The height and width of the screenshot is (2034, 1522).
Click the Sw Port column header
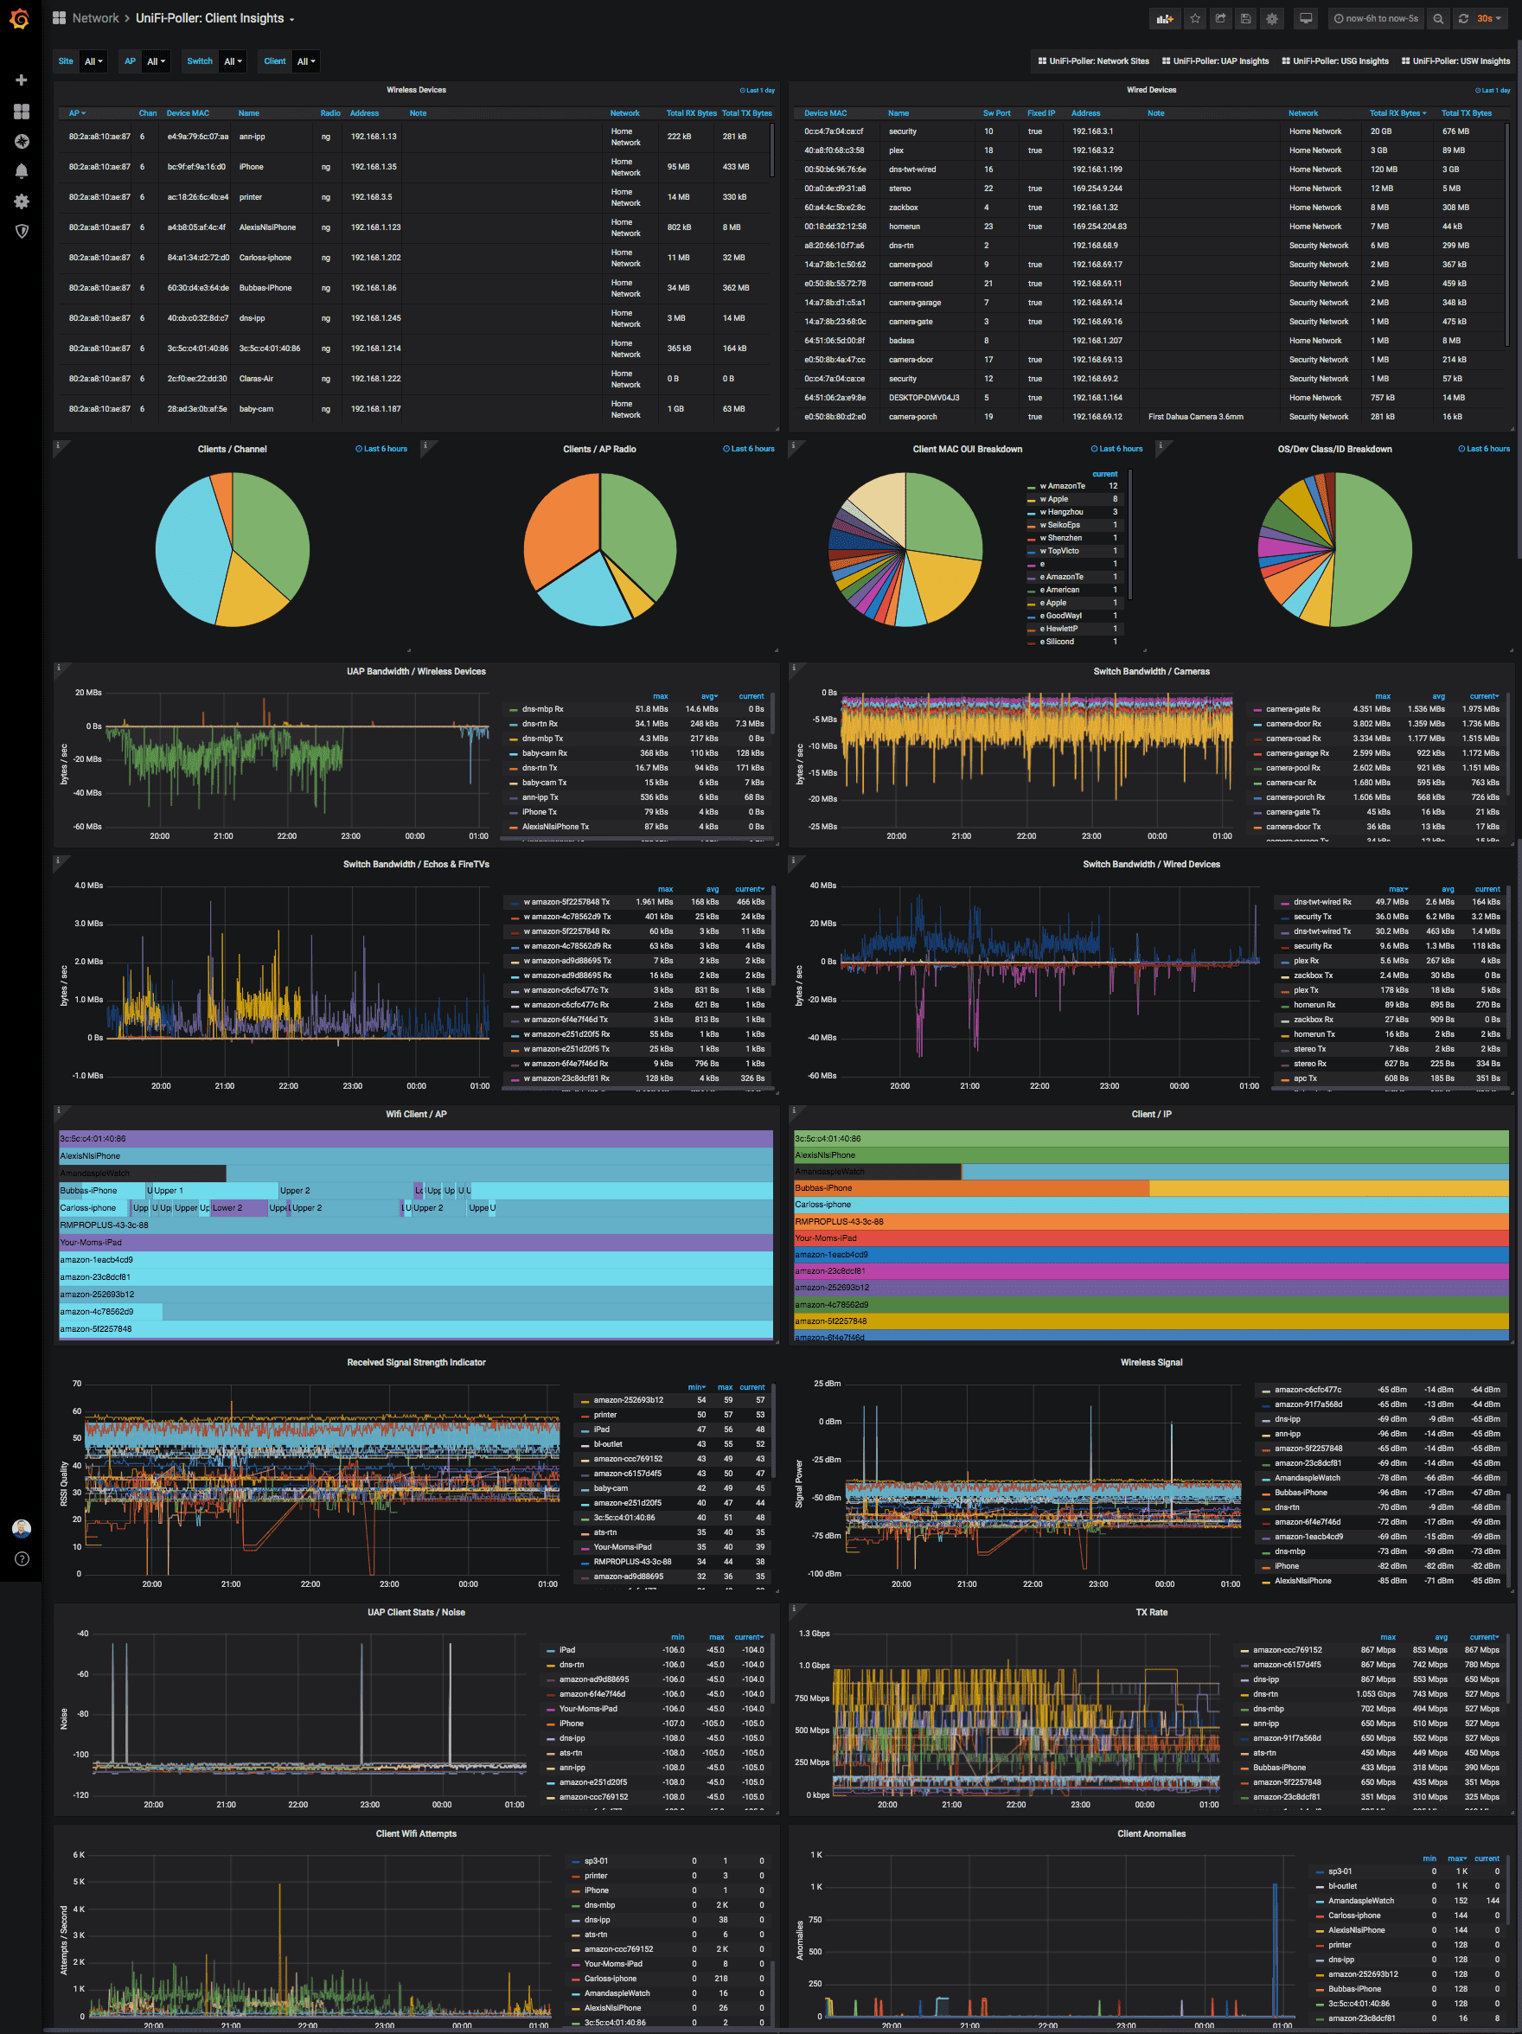[x=996, y=113]
